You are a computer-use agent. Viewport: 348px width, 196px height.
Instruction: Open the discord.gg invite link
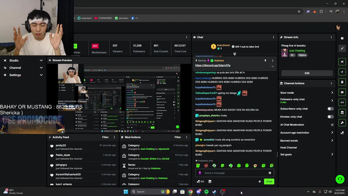click(x=213, y=65)
